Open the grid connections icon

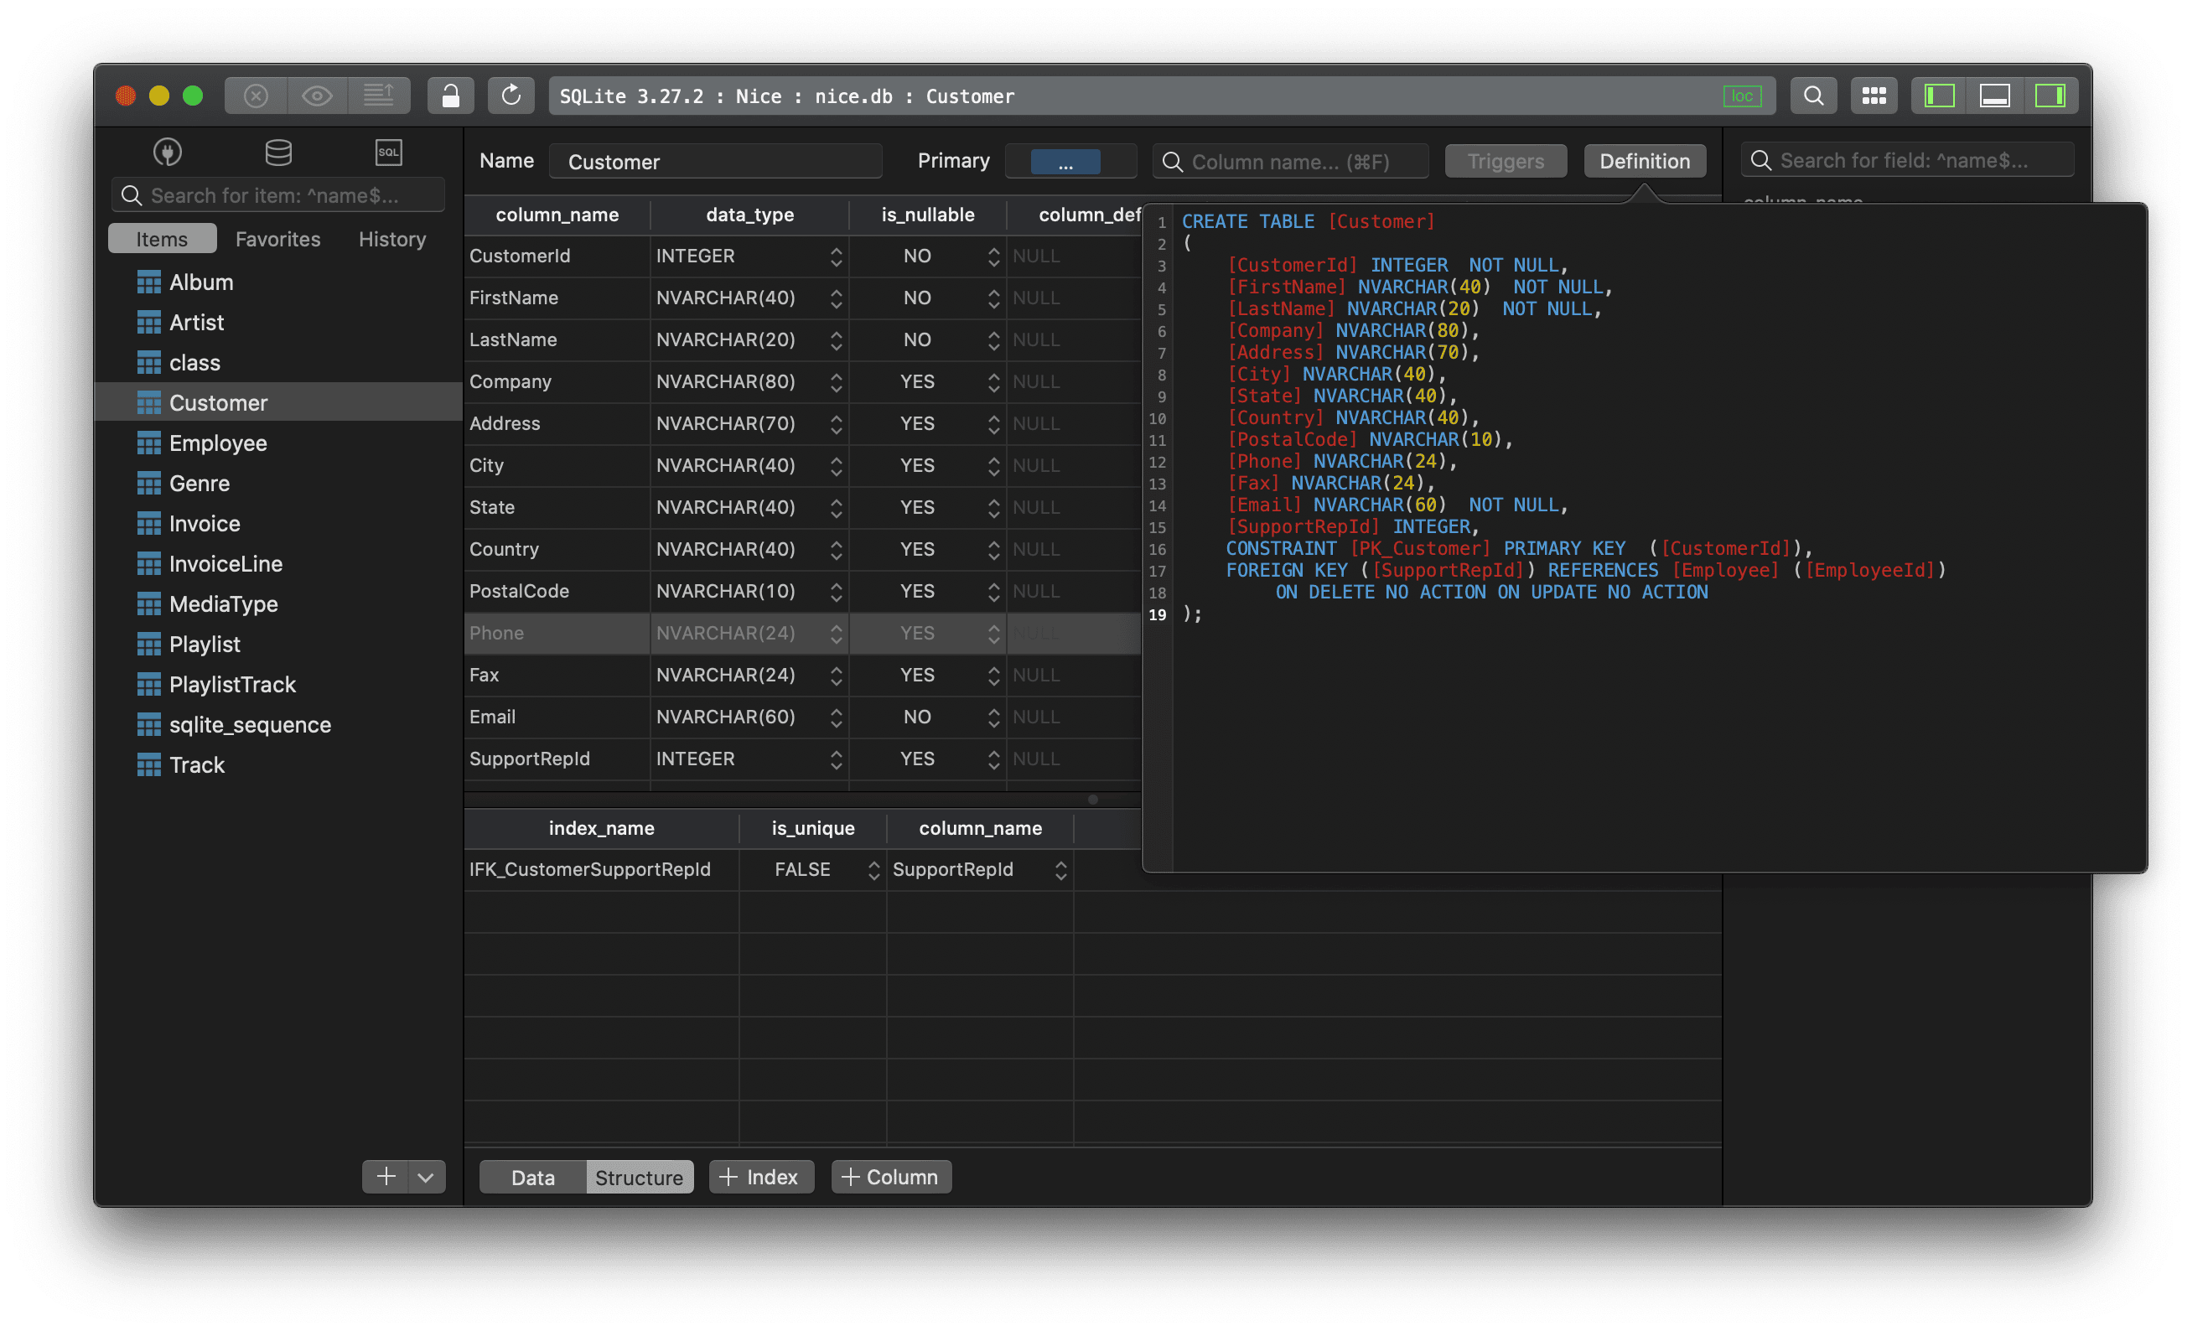(x=1874, y=95)
